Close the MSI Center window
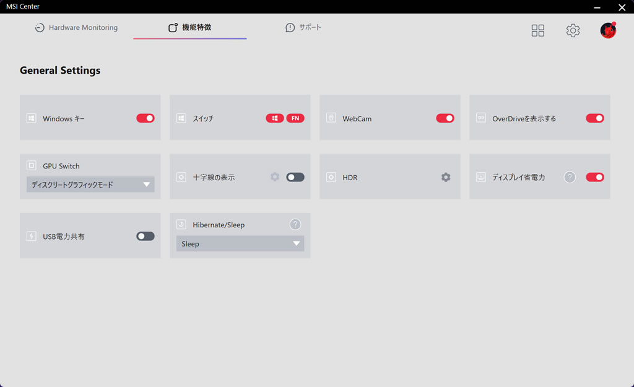This screenshot has height=387, width=634. [x=622, y=7]
